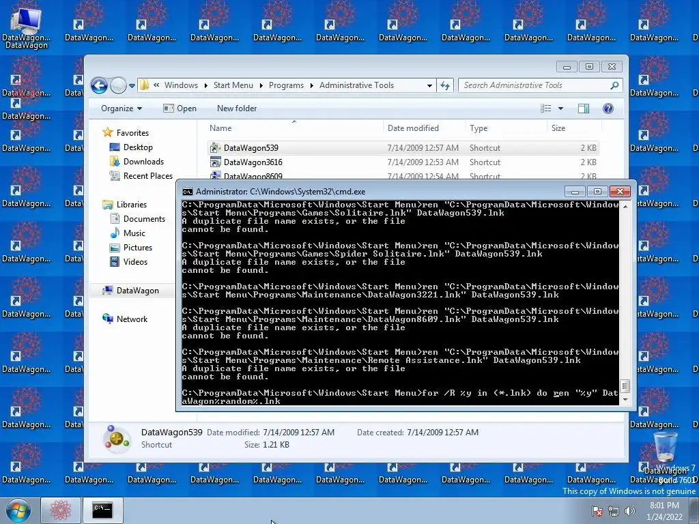The height and width of the screenshot is (524, 699).
Task: Click the cmd.exe title bar icon
Action: click(x=187, y=192)
